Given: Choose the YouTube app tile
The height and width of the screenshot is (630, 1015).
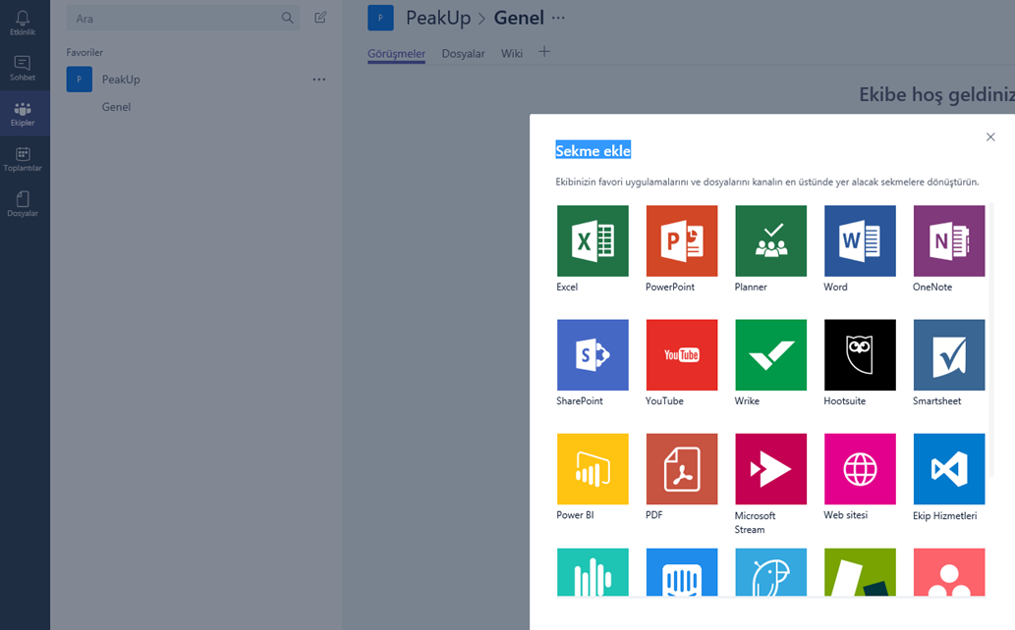Looking at the screenshot, I should coord(682,354).
